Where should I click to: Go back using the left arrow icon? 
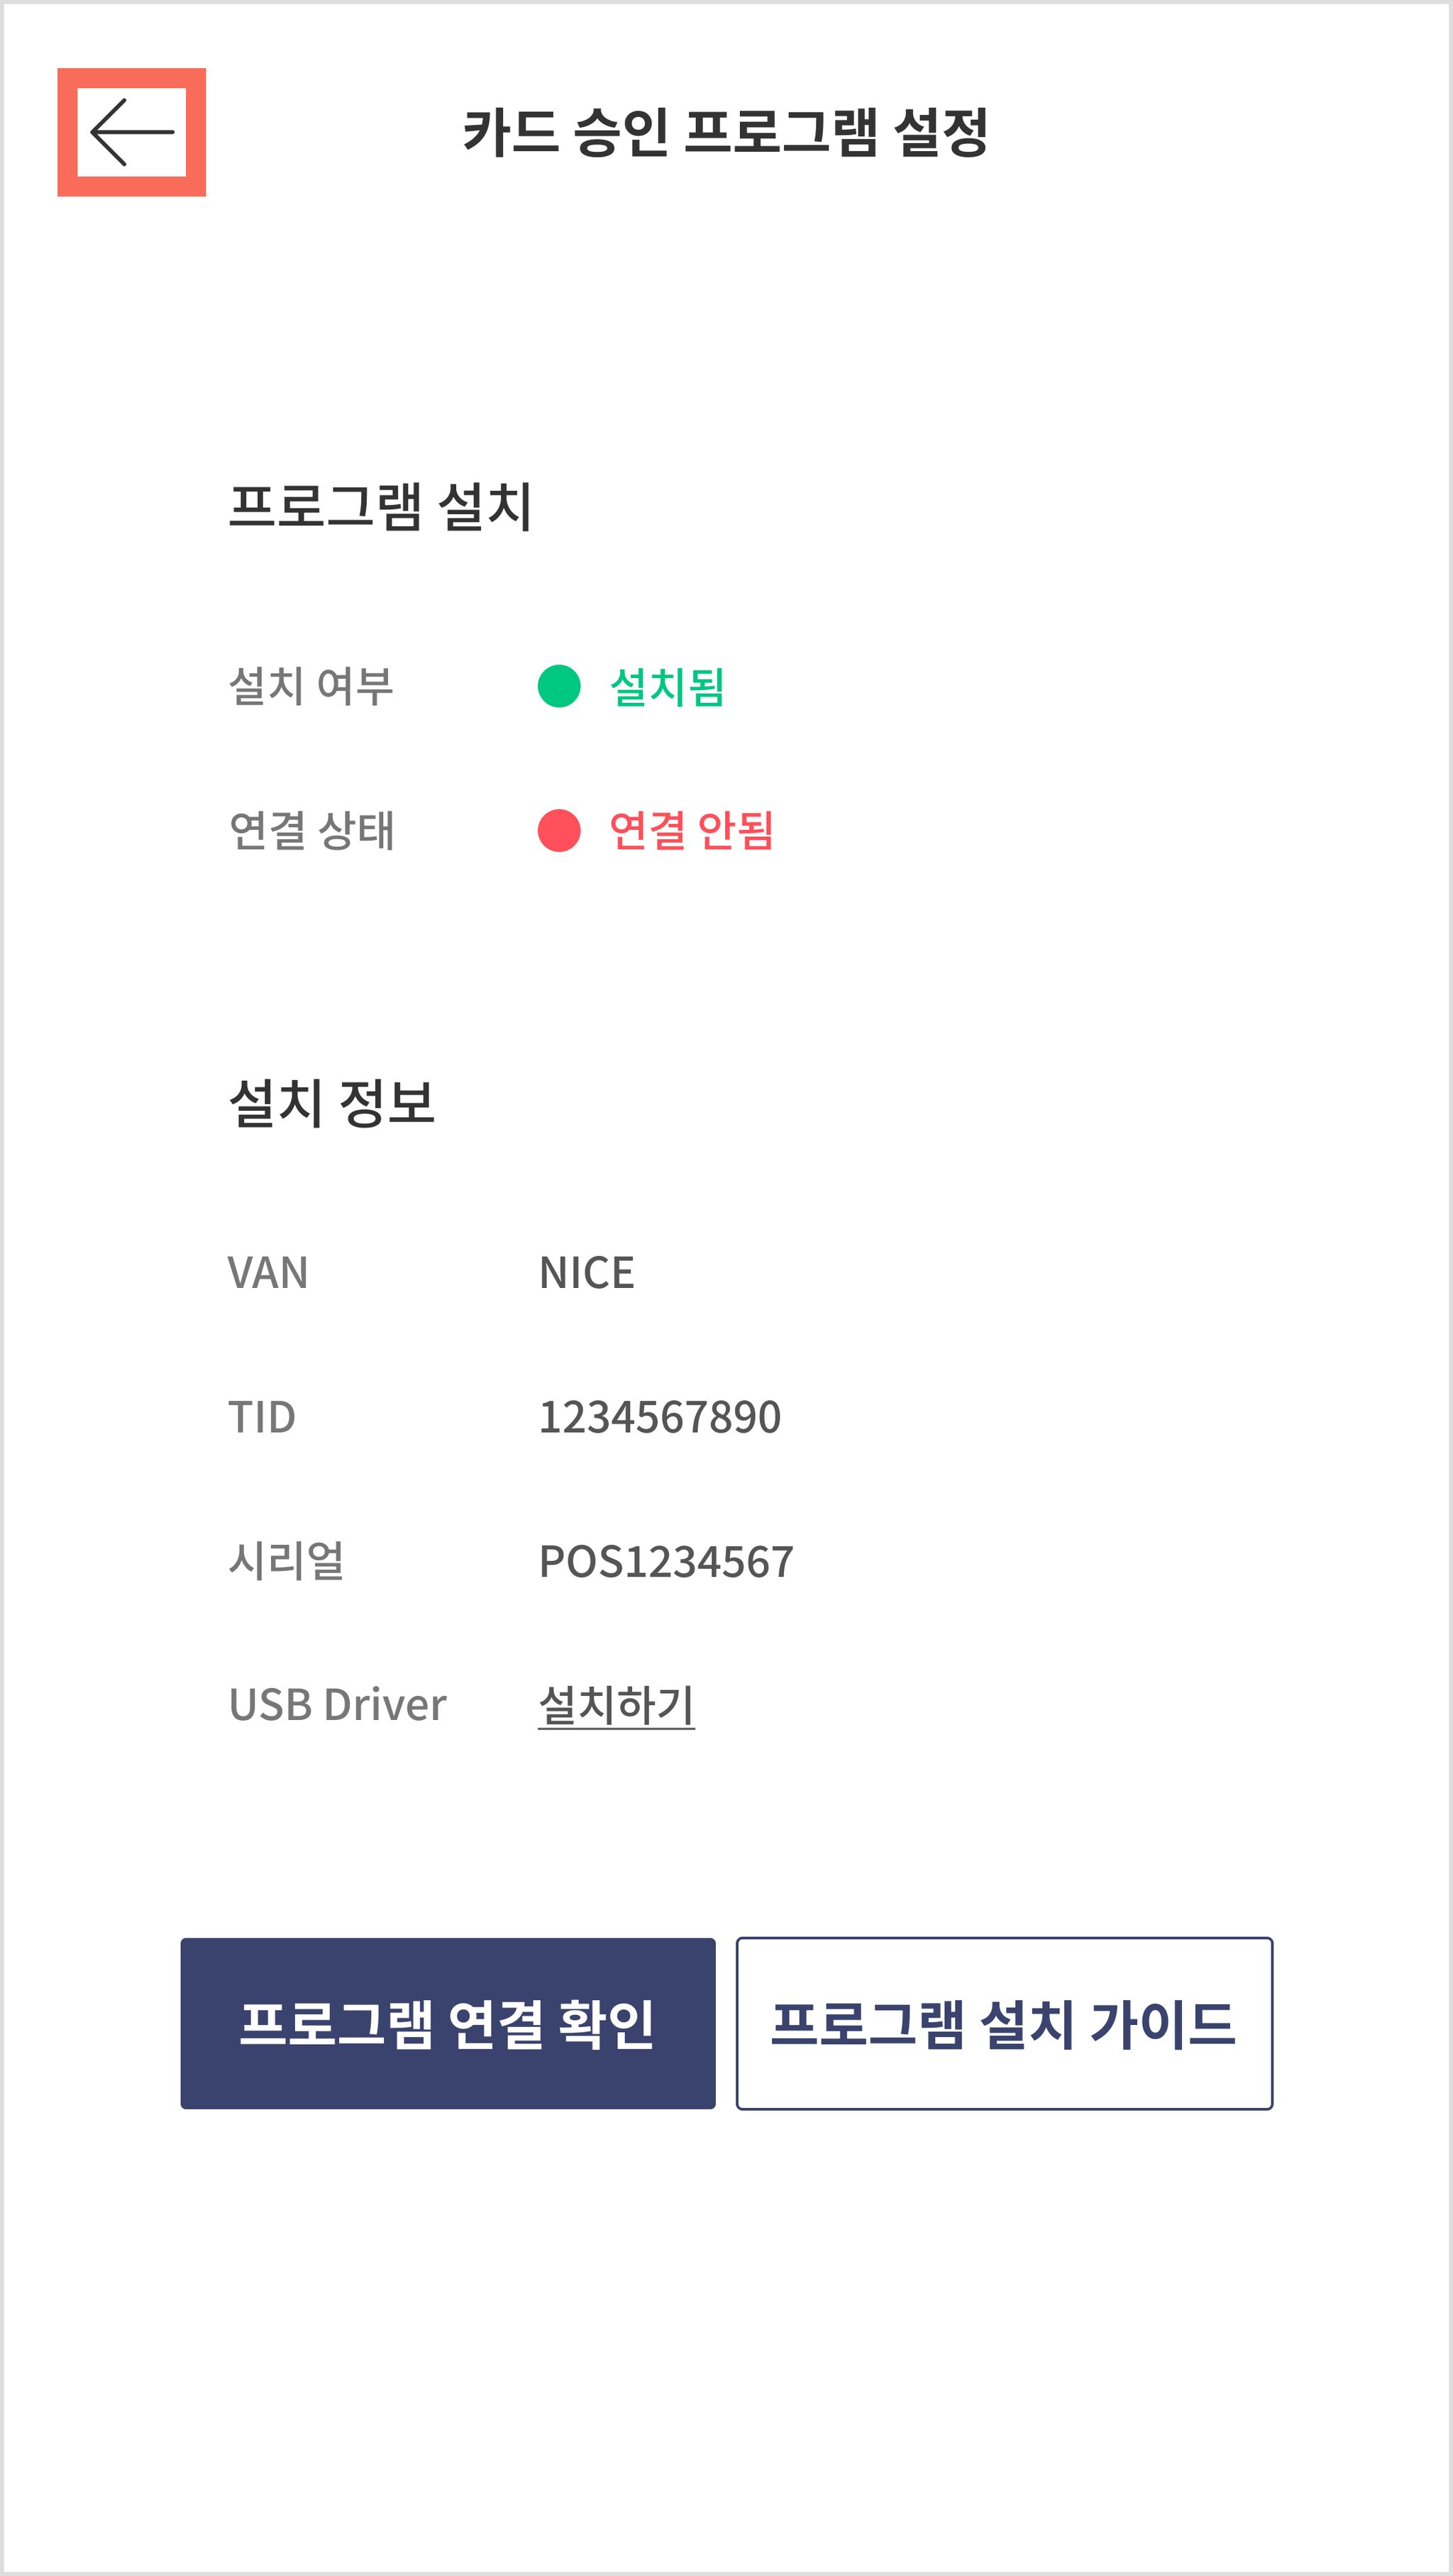point(131,132)
